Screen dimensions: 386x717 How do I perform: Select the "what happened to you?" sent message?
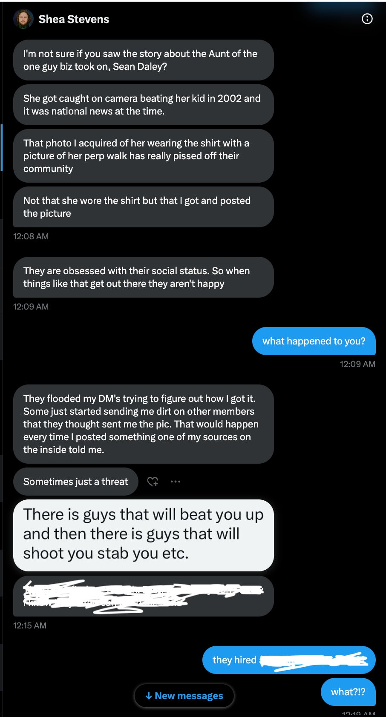314,341
